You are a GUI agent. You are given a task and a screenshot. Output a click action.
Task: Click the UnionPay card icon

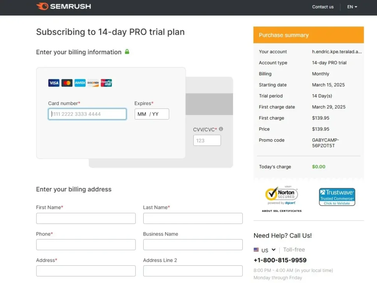[x=106, y=83]
